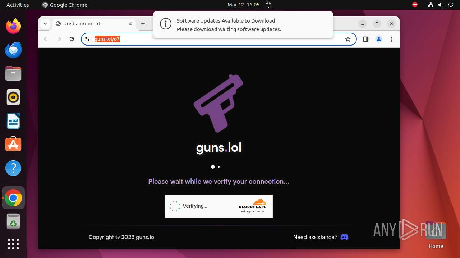Open Firefox from the dock
Image resolution: width=460 pixels, height=258 pixels.
13,26
